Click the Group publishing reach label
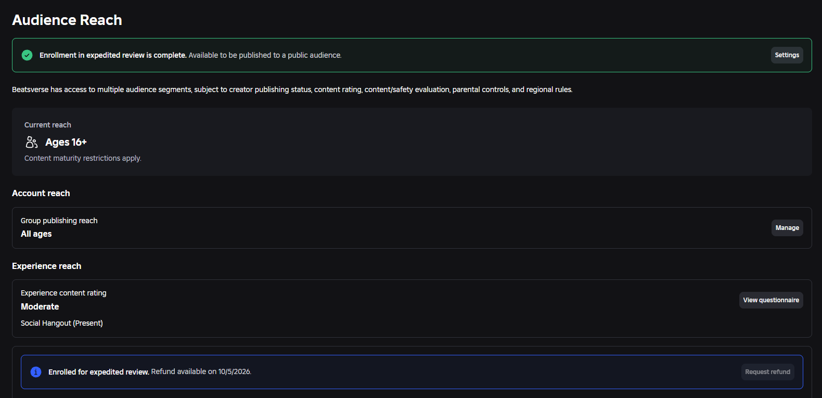The width and height of the screenshot is (822, 398). (59, 221)
